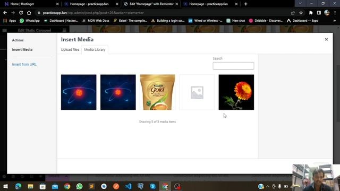Viewport: 340px width, 191px height.
Task: Close the Insert Media dialog
Action: coord(326,39)
